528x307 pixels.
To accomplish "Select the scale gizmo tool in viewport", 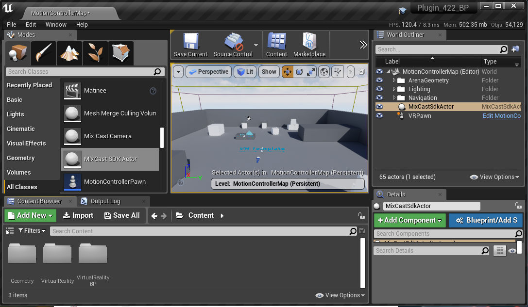I will point(310,72).
